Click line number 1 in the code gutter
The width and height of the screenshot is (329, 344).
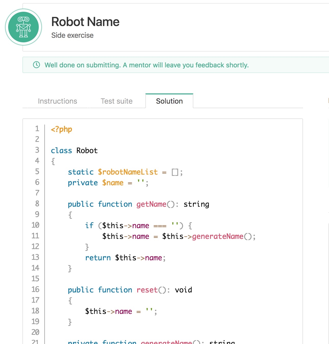point(37,129)
